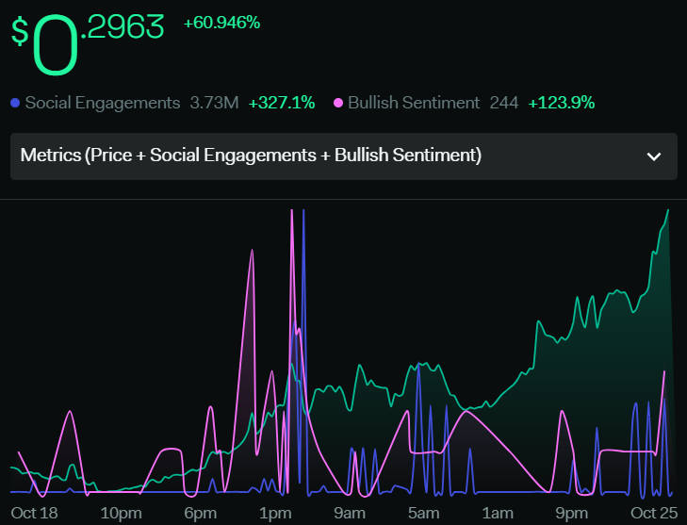Select the 10pm axis label
The width and height of the screenshot is (687, 525).
tap(121, 513)
